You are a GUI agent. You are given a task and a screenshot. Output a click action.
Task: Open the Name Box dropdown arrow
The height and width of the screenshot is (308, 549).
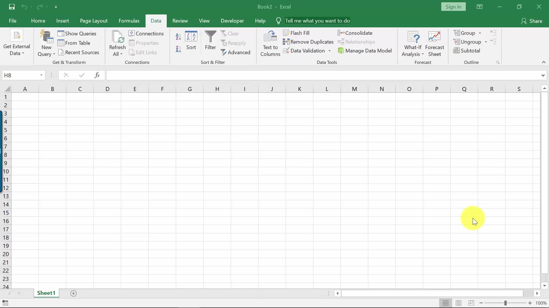tap(41, 75)
